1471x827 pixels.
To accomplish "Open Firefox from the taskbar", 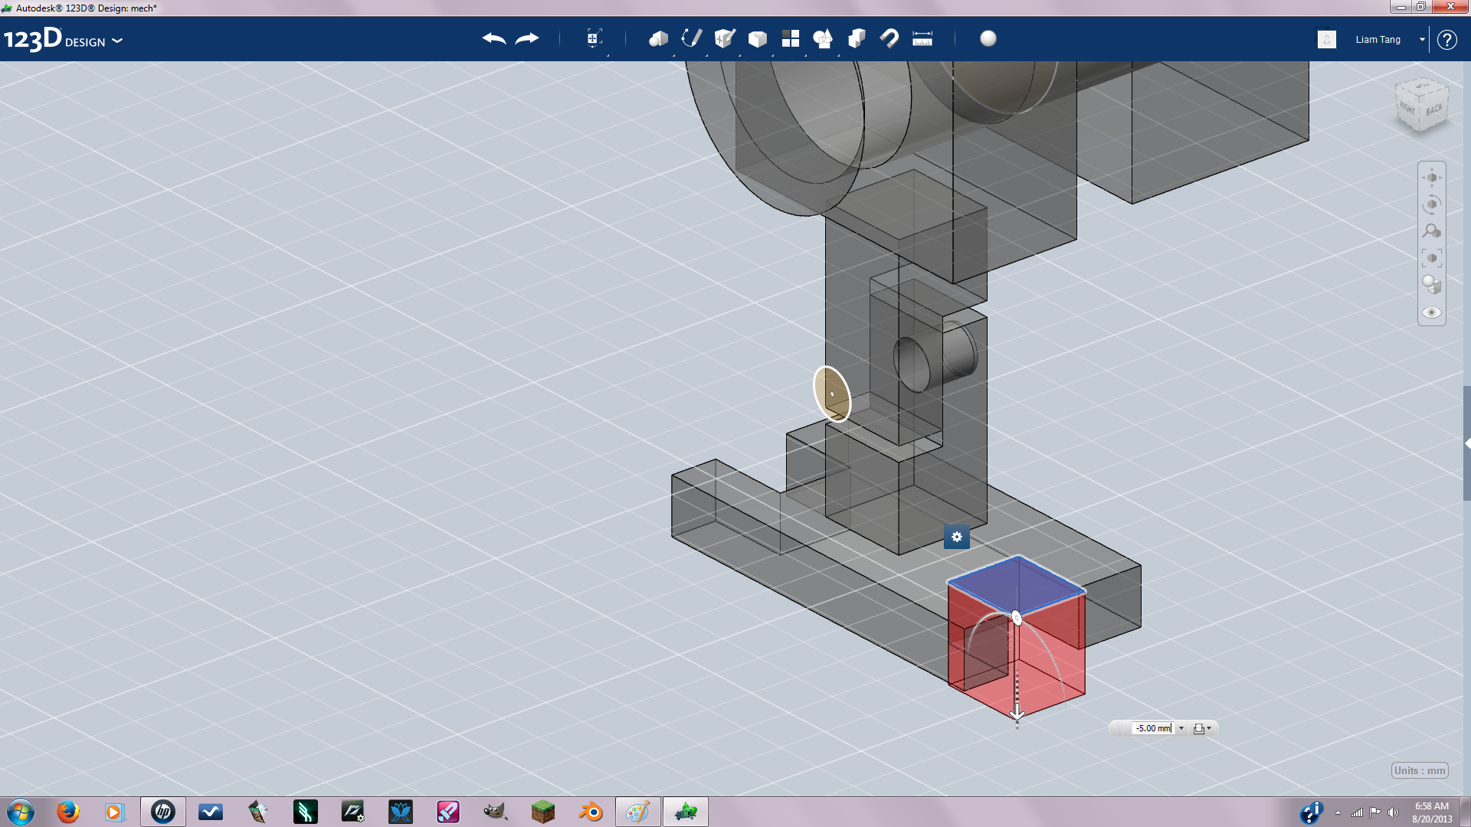I will (x=68, y=812).
